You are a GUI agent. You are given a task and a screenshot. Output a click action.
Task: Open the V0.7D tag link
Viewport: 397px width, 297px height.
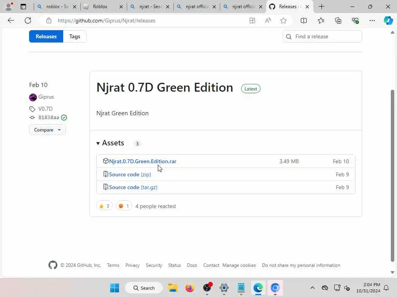[46, 109]
